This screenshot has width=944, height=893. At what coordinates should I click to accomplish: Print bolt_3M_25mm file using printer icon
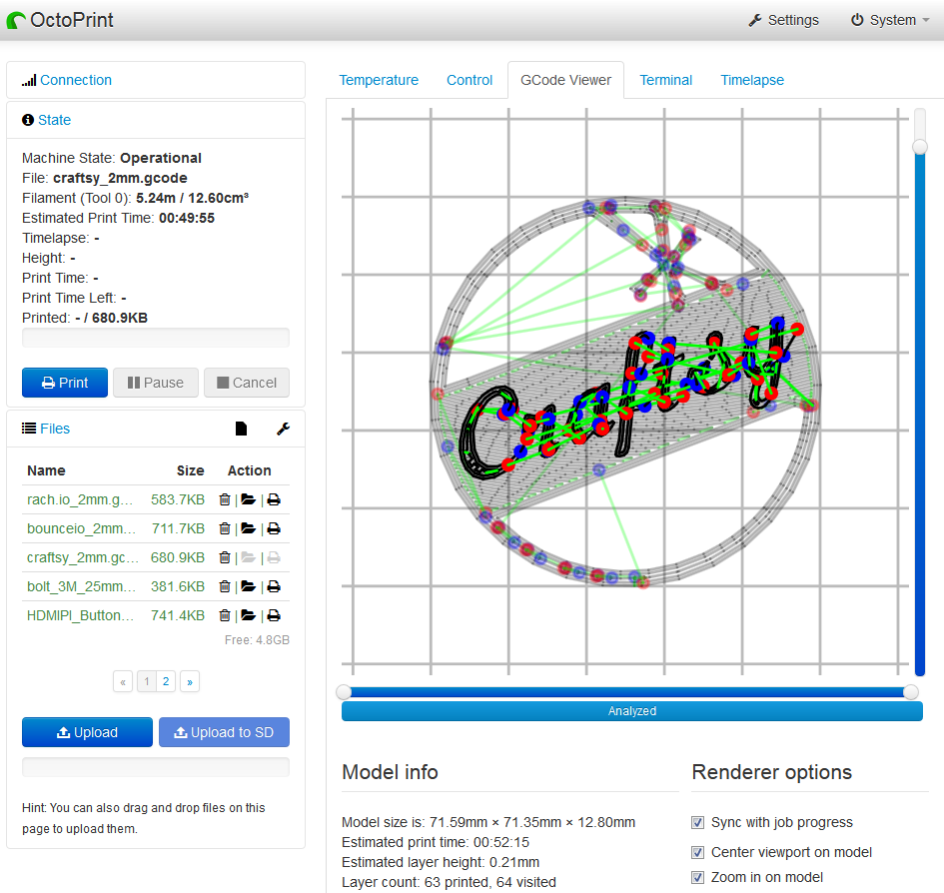[x=274, y=586]
